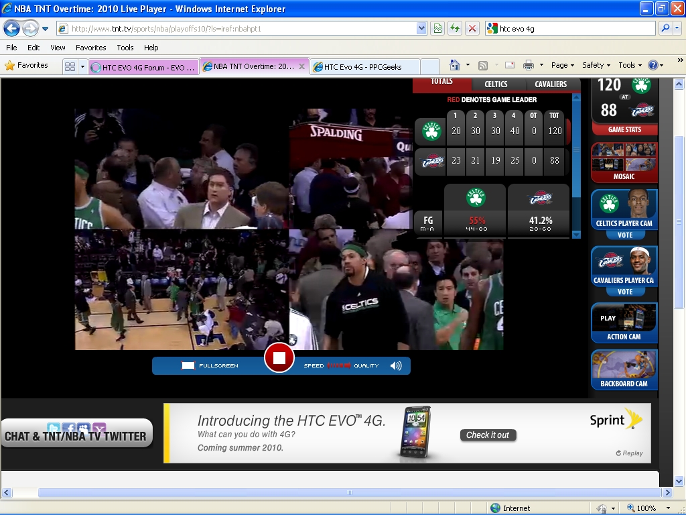Select the Celtics stats tab
The width and height of the screenshot is (686, 515).
496,84
